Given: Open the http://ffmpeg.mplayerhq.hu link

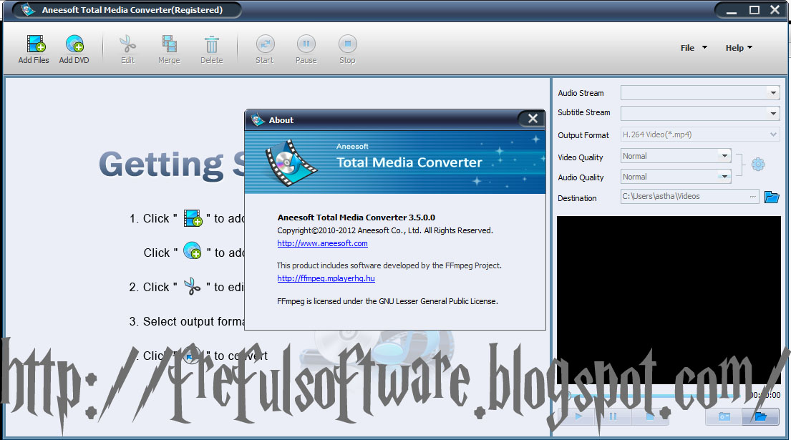Looking at the screenshot, I should [x=326, y=278].
